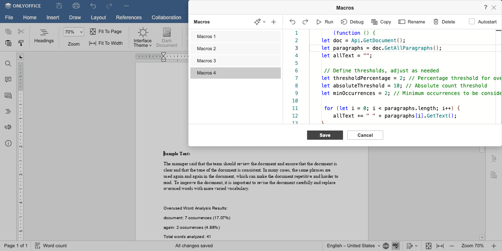Open the three-dots more options in title bar
Viewport: 502px width, 251px height.
point(126,6)
